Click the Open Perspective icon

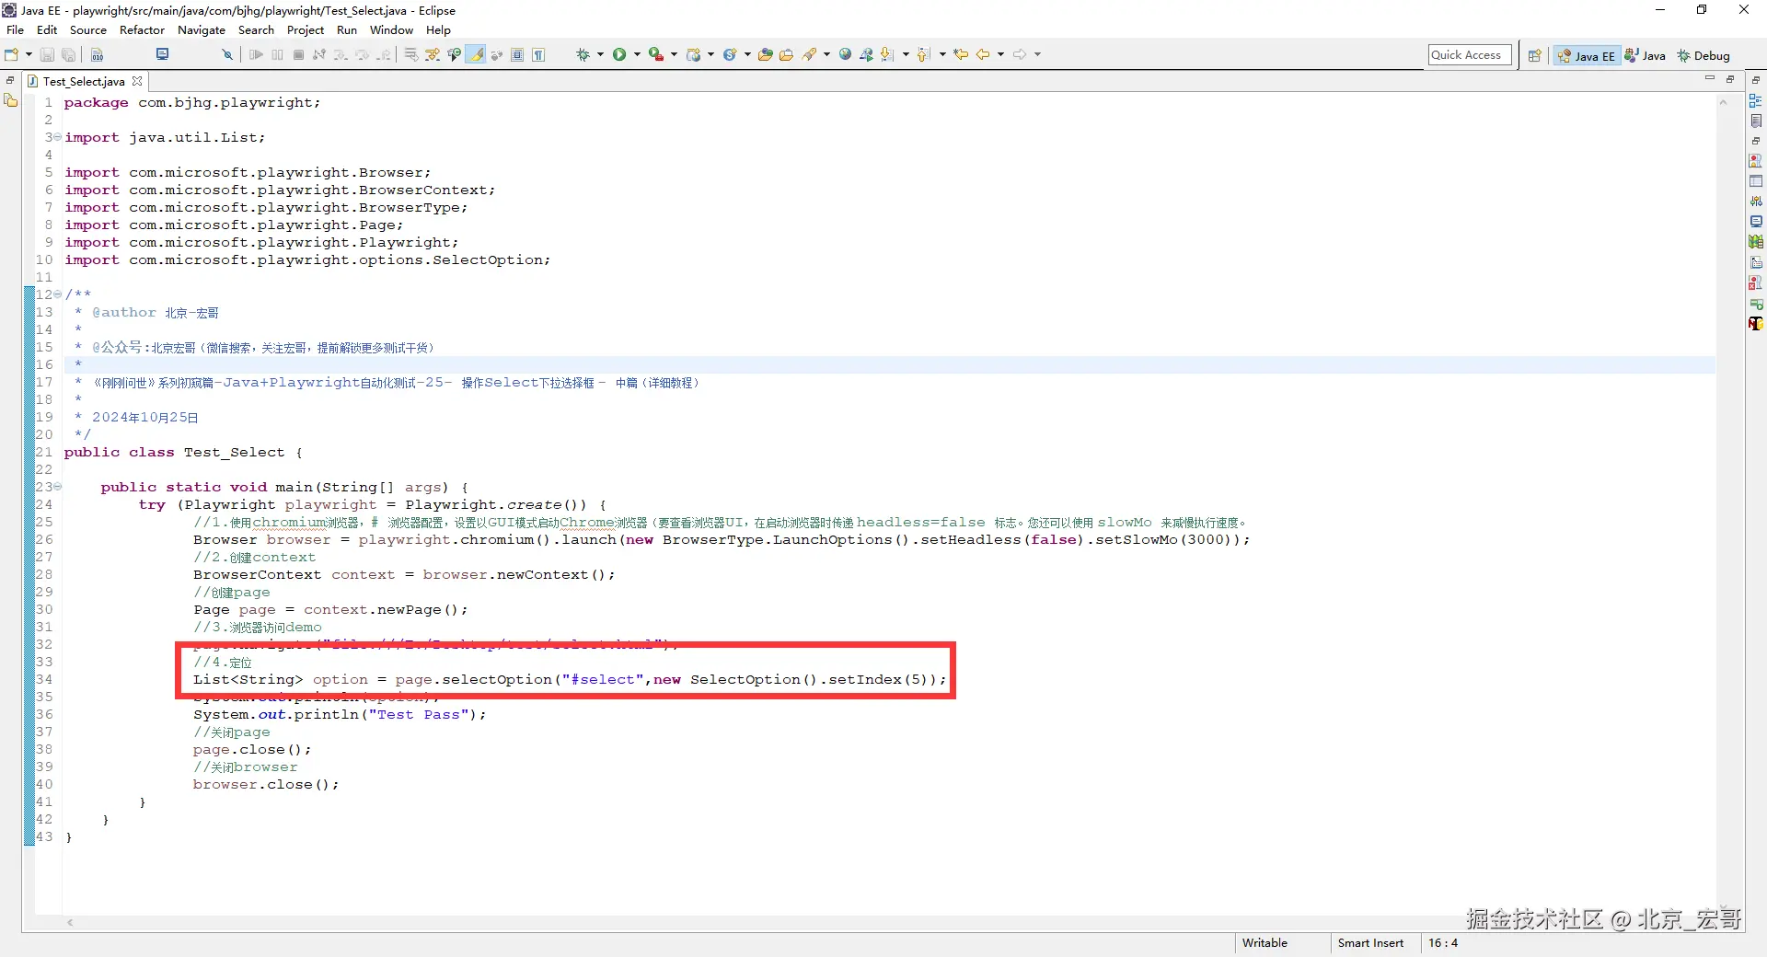pyautogui.click(x=1534, y=56)
